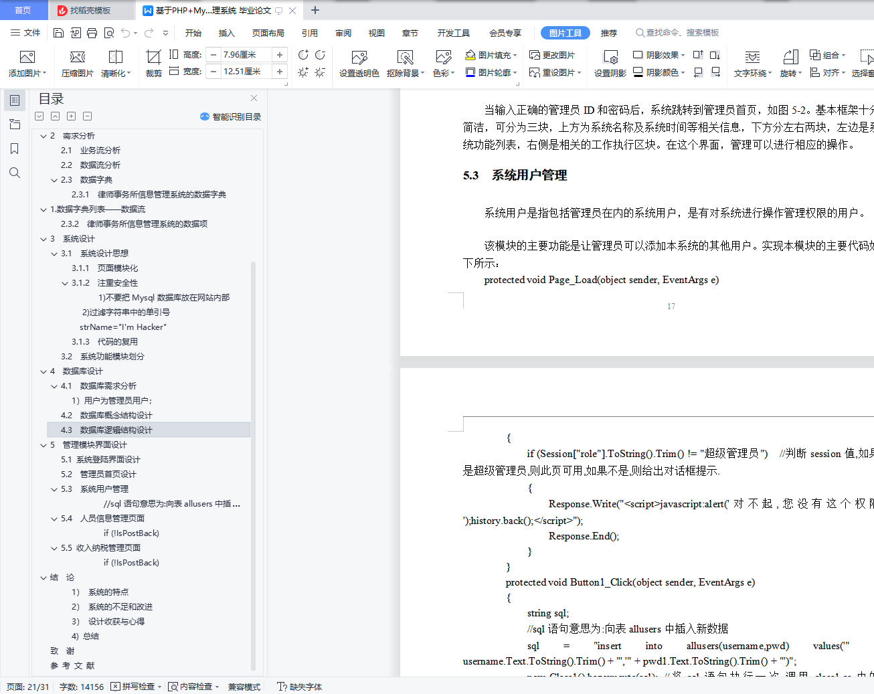Open the search pane in left sidebar
874x694 pixels.
coord(15,173)
